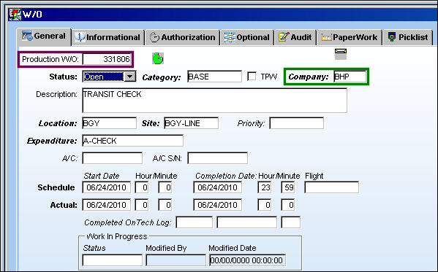
Task: Click the Site field containing BGY-LINE
Action: click(191, 123)
